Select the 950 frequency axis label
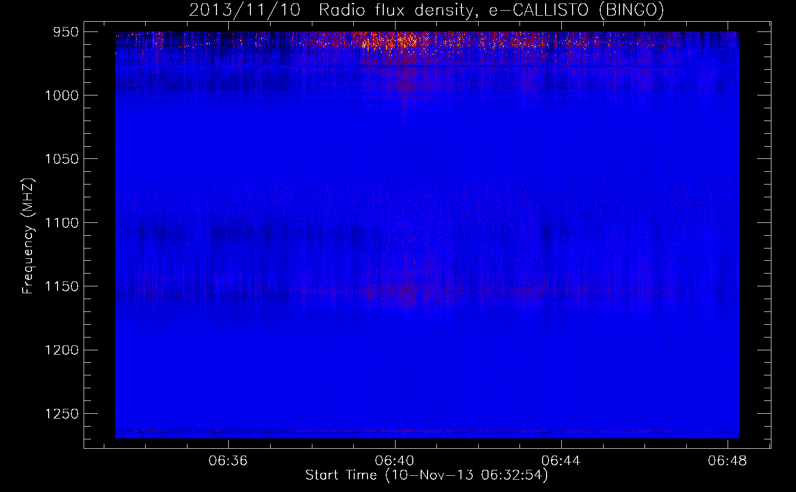This screenshot has height=492, width=796. (x=66, y=32)
